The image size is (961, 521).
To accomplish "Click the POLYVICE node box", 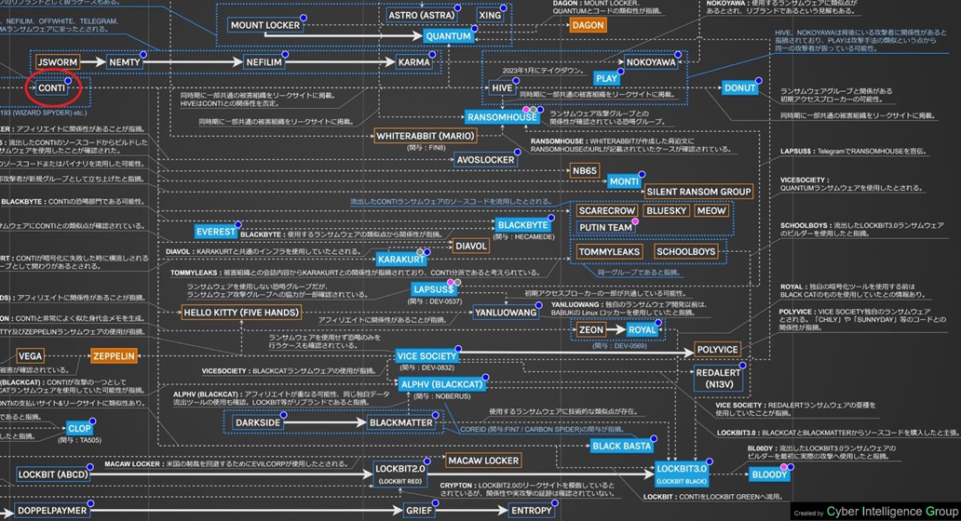I will (717, 350).
